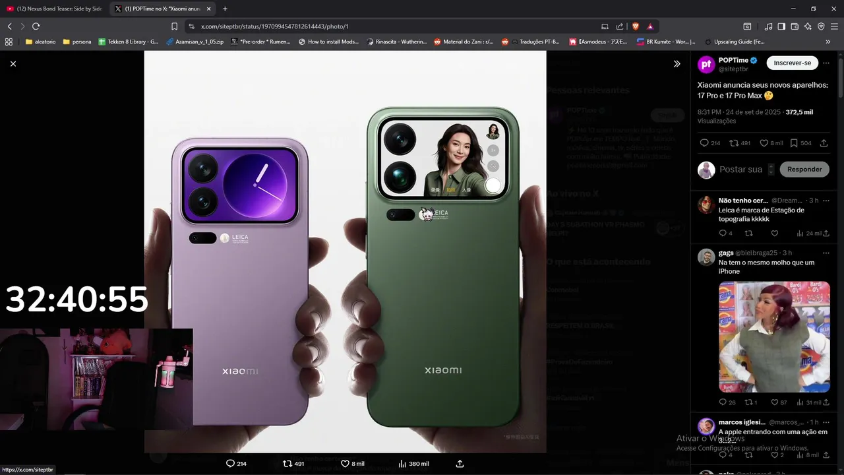Toggle the browser sidebar panel icon
The width and height of the screenshot is (844, 475).
click(781, 26)
